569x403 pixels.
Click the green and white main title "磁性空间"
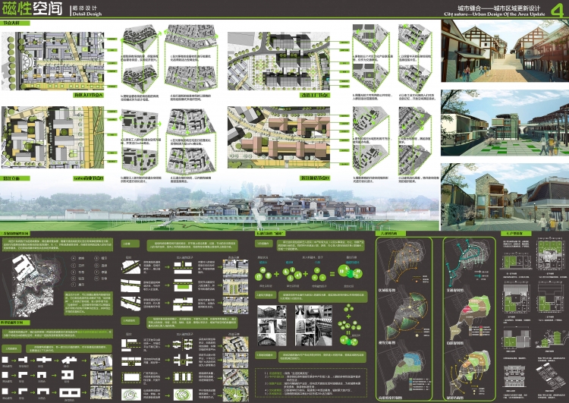click(x=33, y=8)
